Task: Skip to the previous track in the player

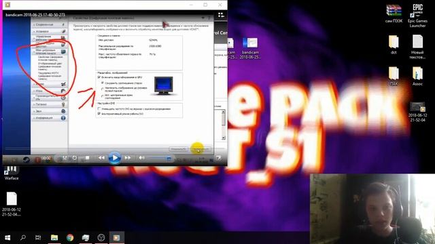Action: point(101,158)
